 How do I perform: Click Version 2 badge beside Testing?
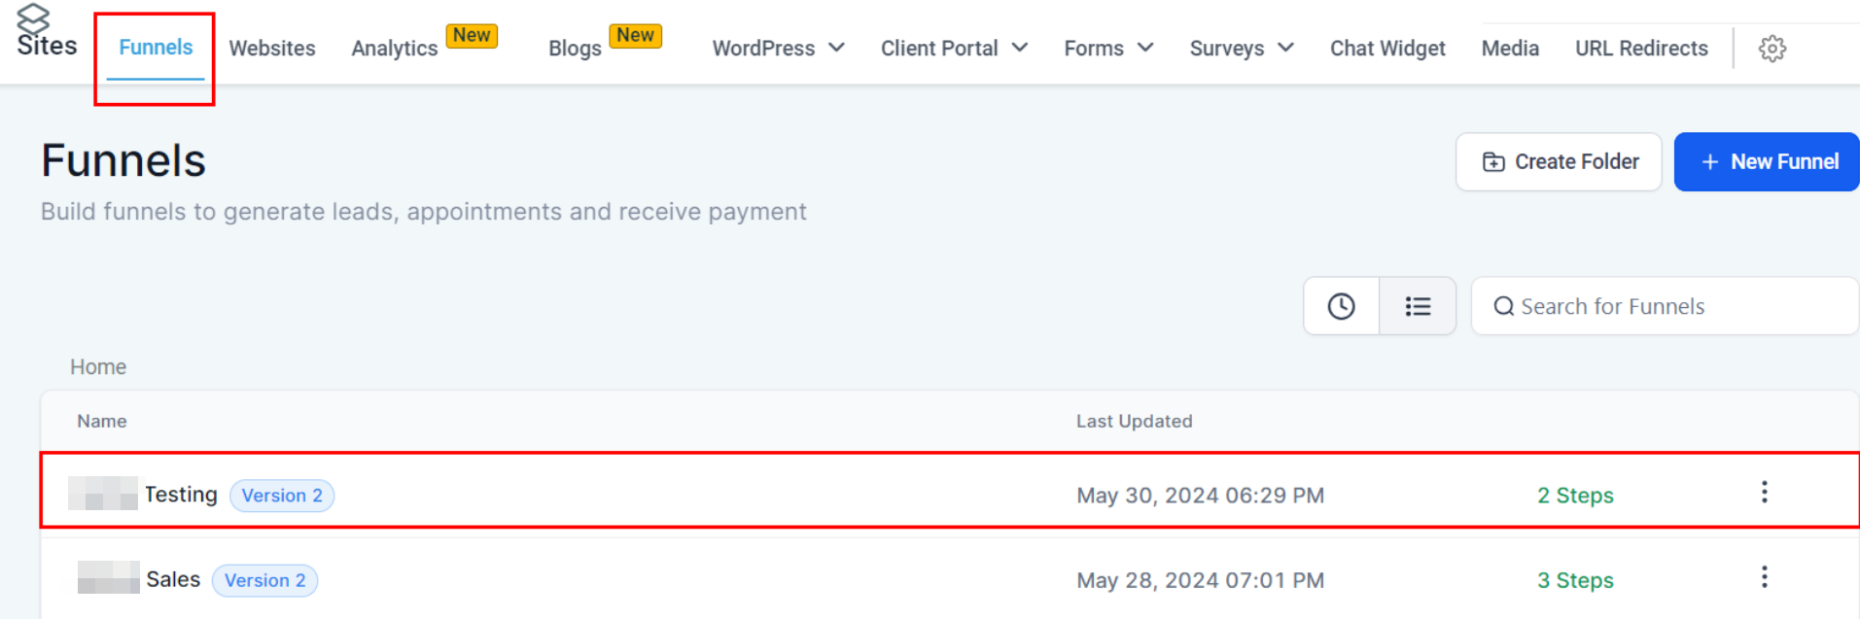tap(282, 496)
